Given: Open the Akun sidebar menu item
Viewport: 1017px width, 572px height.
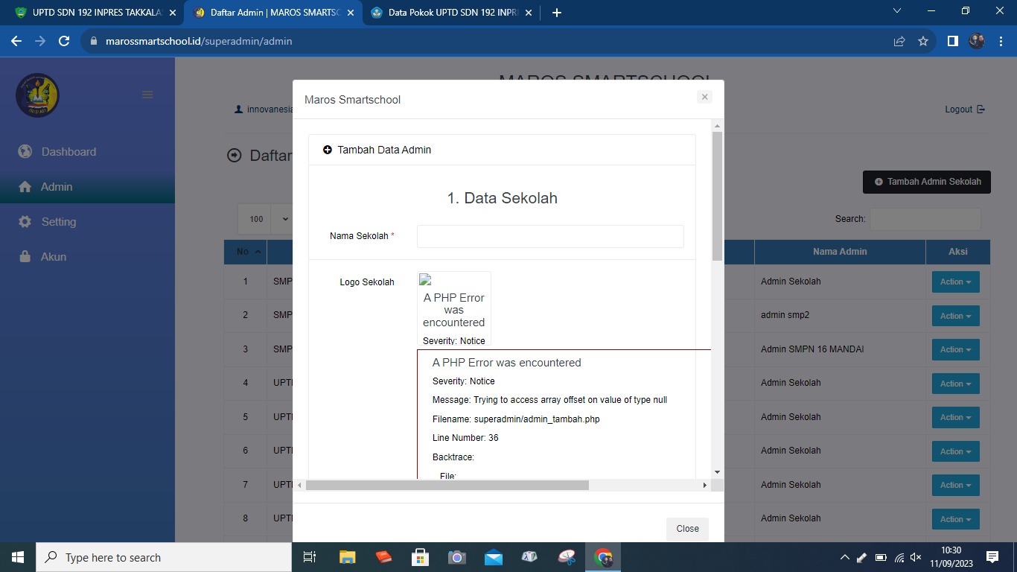Looking at the screenshot, I should point(54,257).
